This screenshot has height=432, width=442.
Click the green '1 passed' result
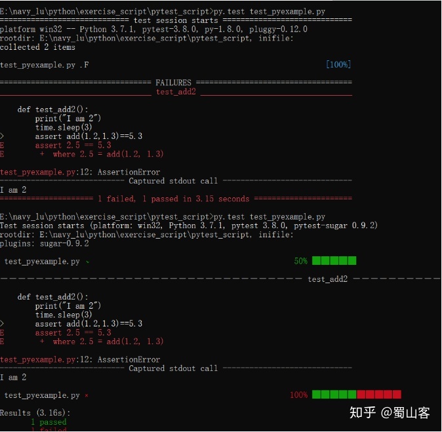click(x=49, y=422)
